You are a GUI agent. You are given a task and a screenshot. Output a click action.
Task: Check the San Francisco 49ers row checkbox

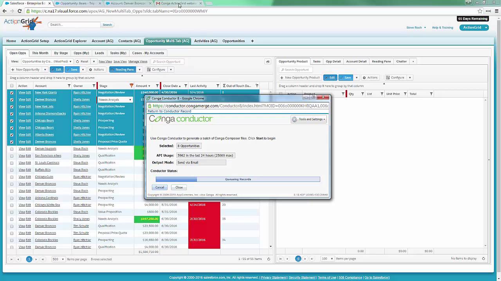tap(12, 156)
